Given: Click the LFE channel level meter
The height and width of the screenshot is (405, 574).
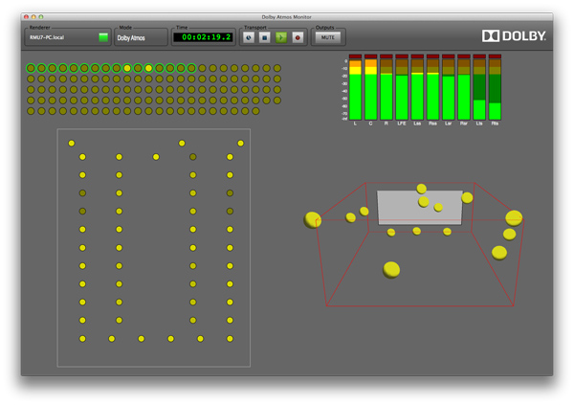Looking at the screenshot, I should tap(402, 89).
